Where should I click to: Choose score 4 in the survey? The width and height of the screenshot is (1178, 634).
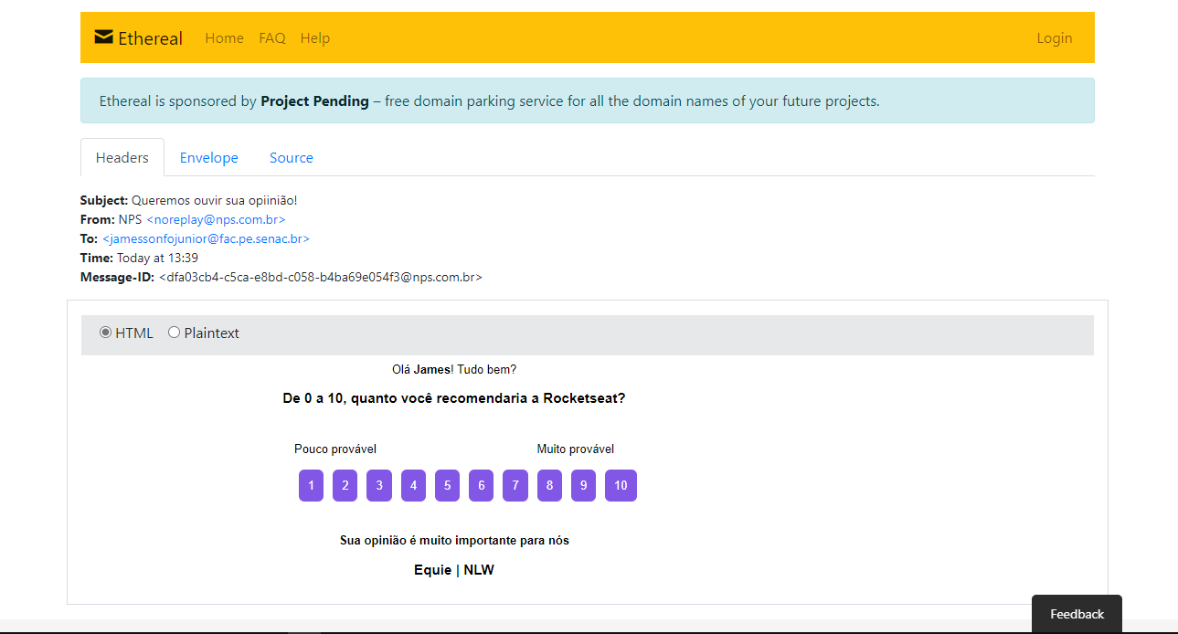[x=413, y=486]
